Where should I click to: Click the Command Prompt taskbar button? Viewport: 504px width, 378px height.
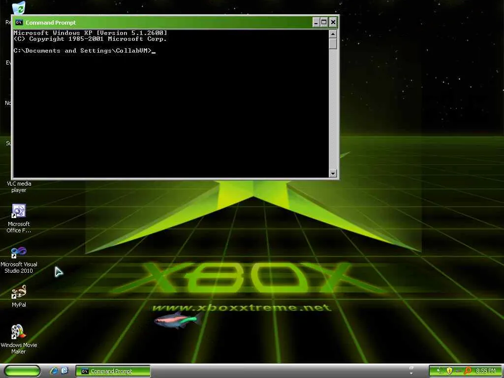coord(113,371)
